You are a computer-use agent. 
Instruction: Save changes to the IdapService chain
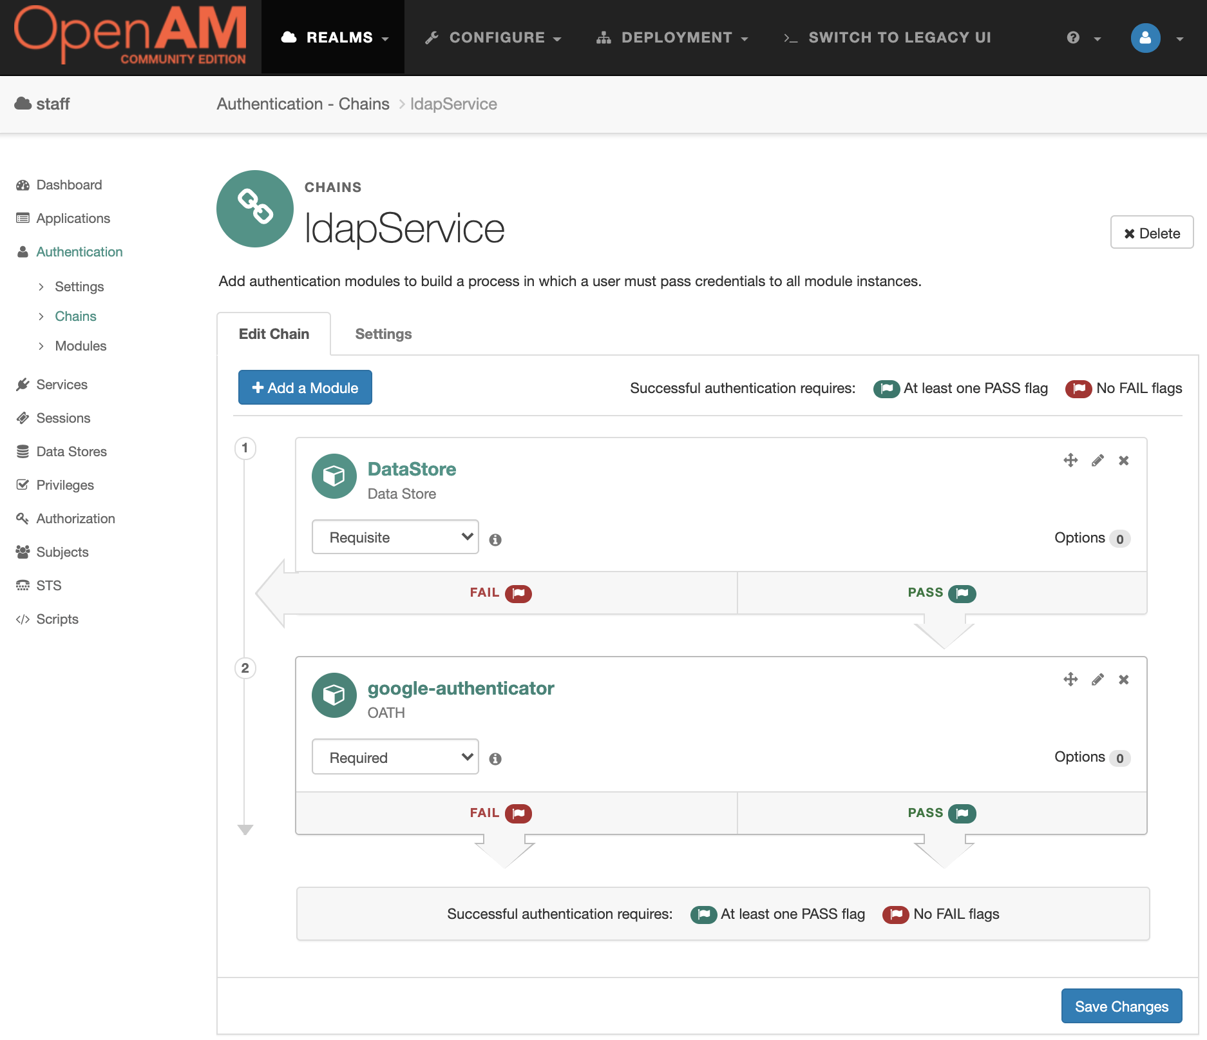1121,1006
